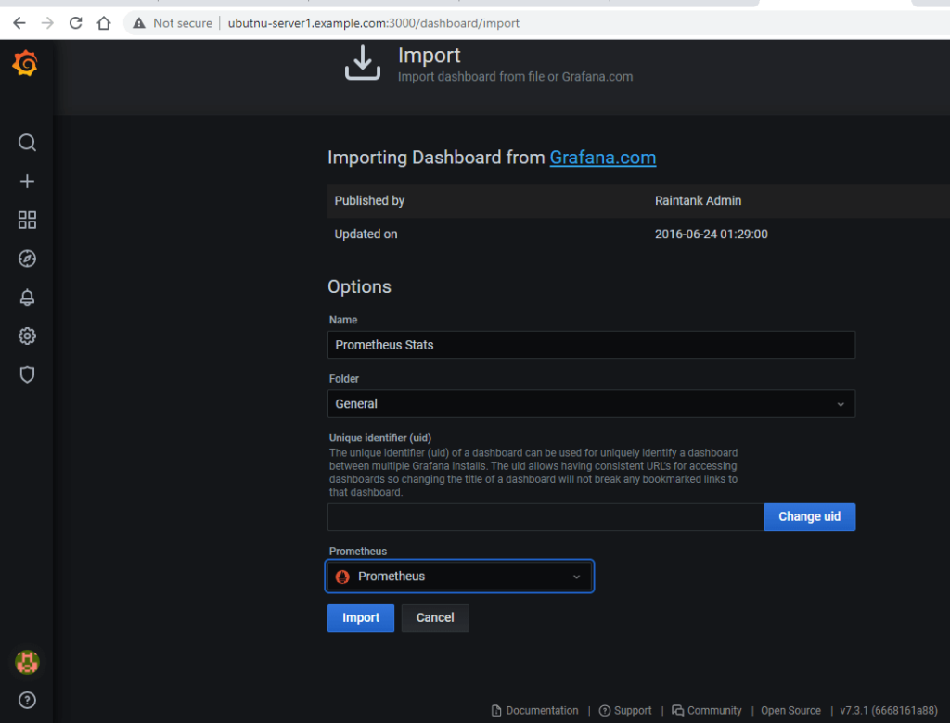Viewport: 950px width, 723px height.
Task: Open the Open Source footer link
Action: [x=790, y=710]
